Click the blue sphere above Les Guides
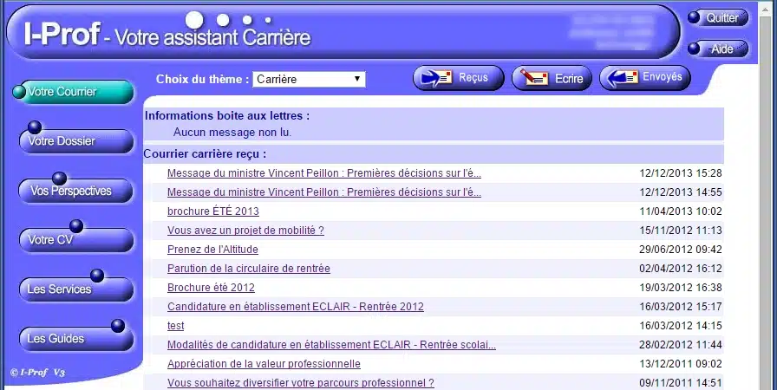 coord(118,325)
